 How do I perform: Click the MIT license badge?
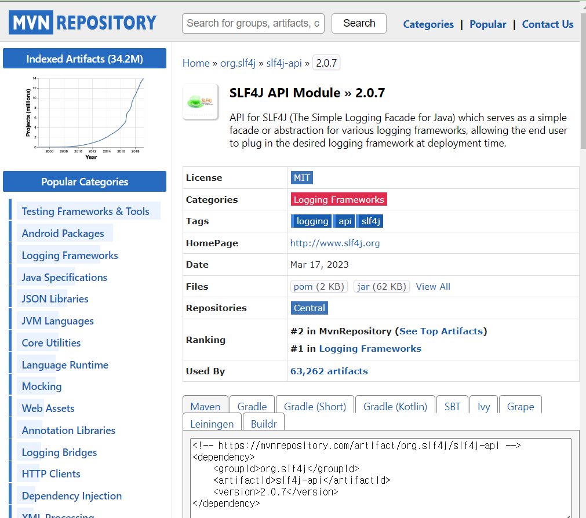pyautogui.click(x=301, y=178)
